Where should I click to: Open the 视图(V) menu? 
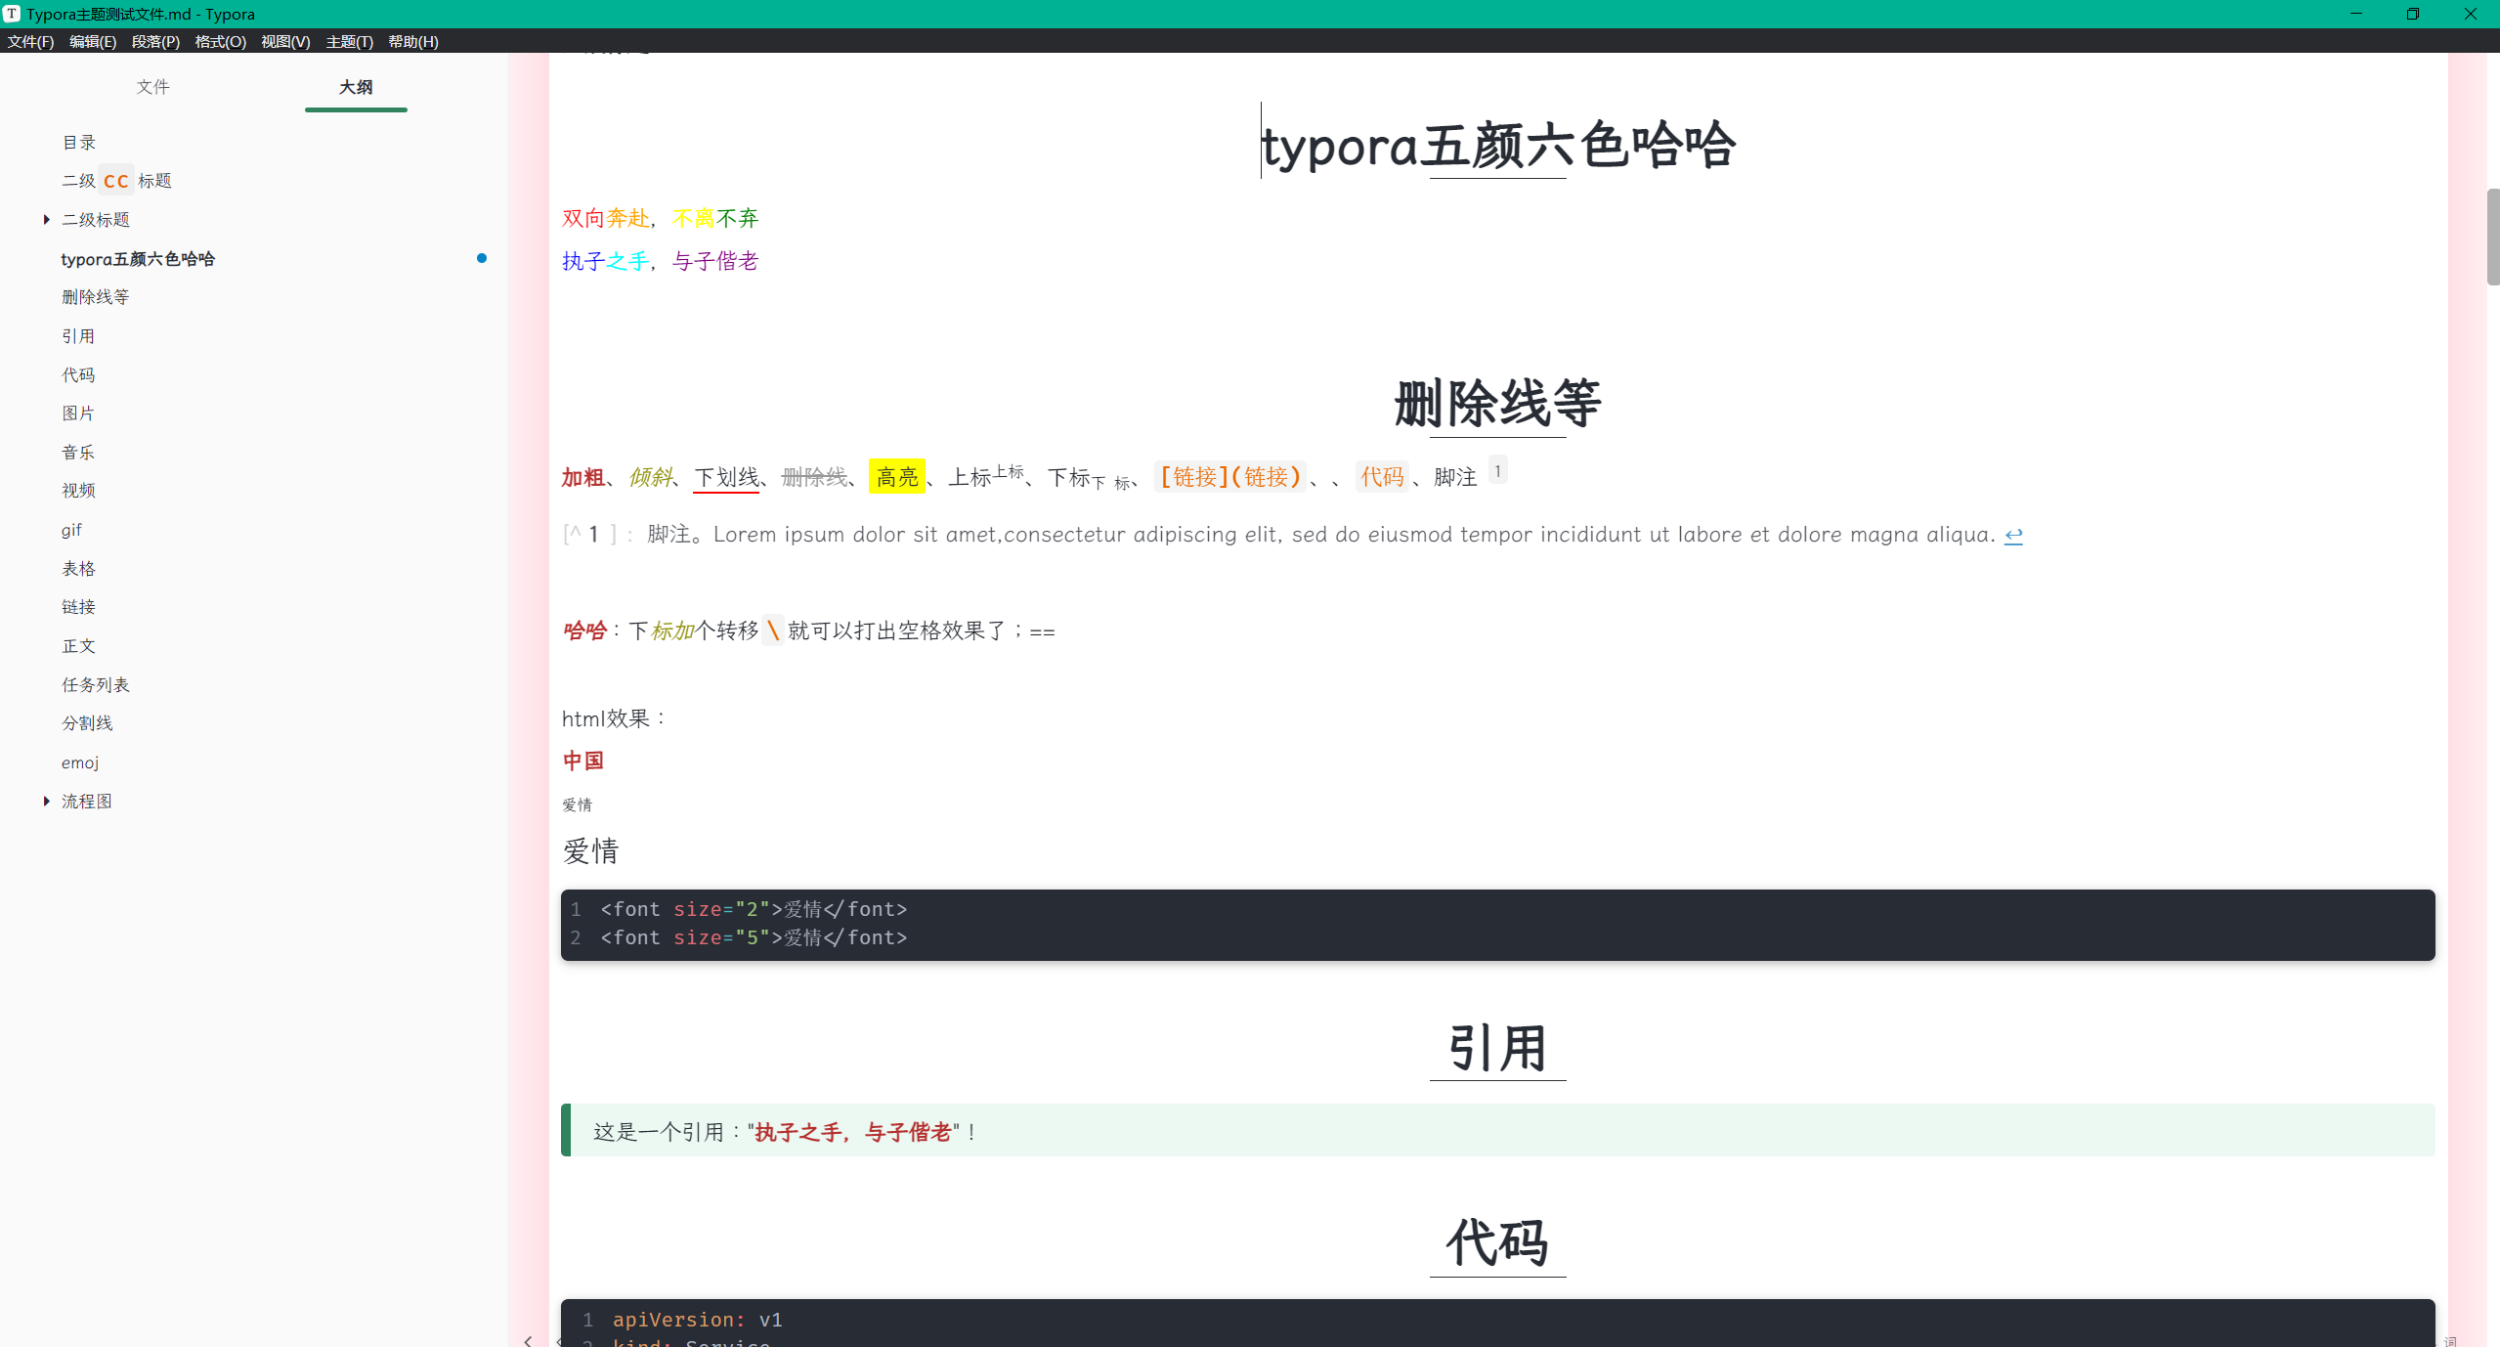tap(285, 41)
